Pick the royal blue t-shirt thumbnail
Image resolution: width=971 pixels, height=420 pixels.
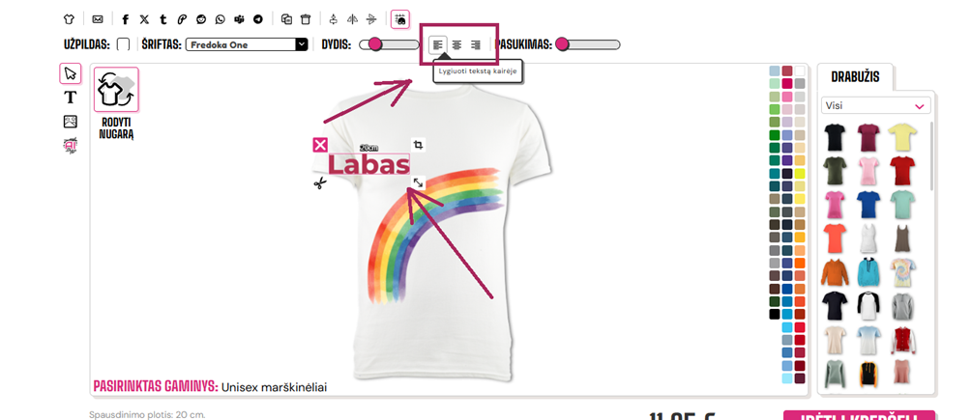click(x=867, y=204)
